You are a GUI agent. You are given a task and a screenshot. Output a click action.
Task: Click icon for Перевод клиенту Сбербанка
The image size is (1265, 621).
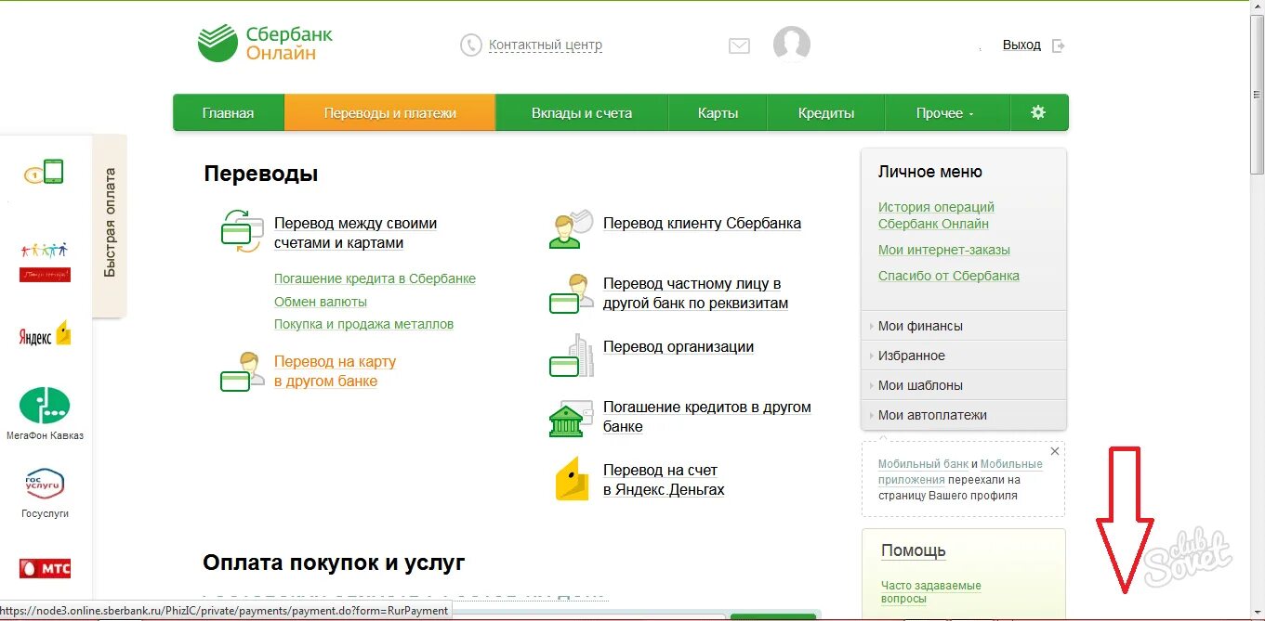[x=571, y=228]
